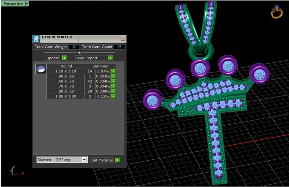Click the round gem shape thumbnail
The height and width of the screenshot is (187, 289).
click(x=41, y=69)
